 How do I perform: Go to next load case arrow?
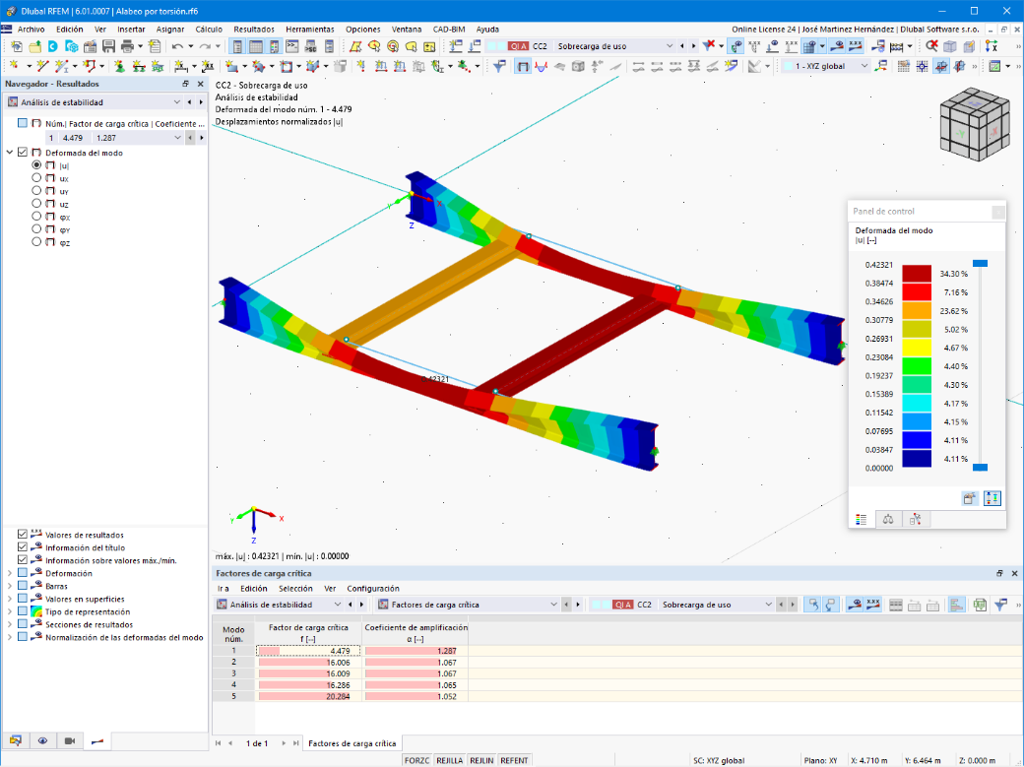693,46
